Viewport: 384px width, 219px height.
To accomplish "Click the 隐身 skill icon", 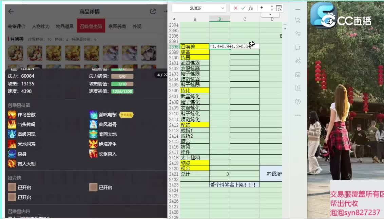I will click(12, 154).
